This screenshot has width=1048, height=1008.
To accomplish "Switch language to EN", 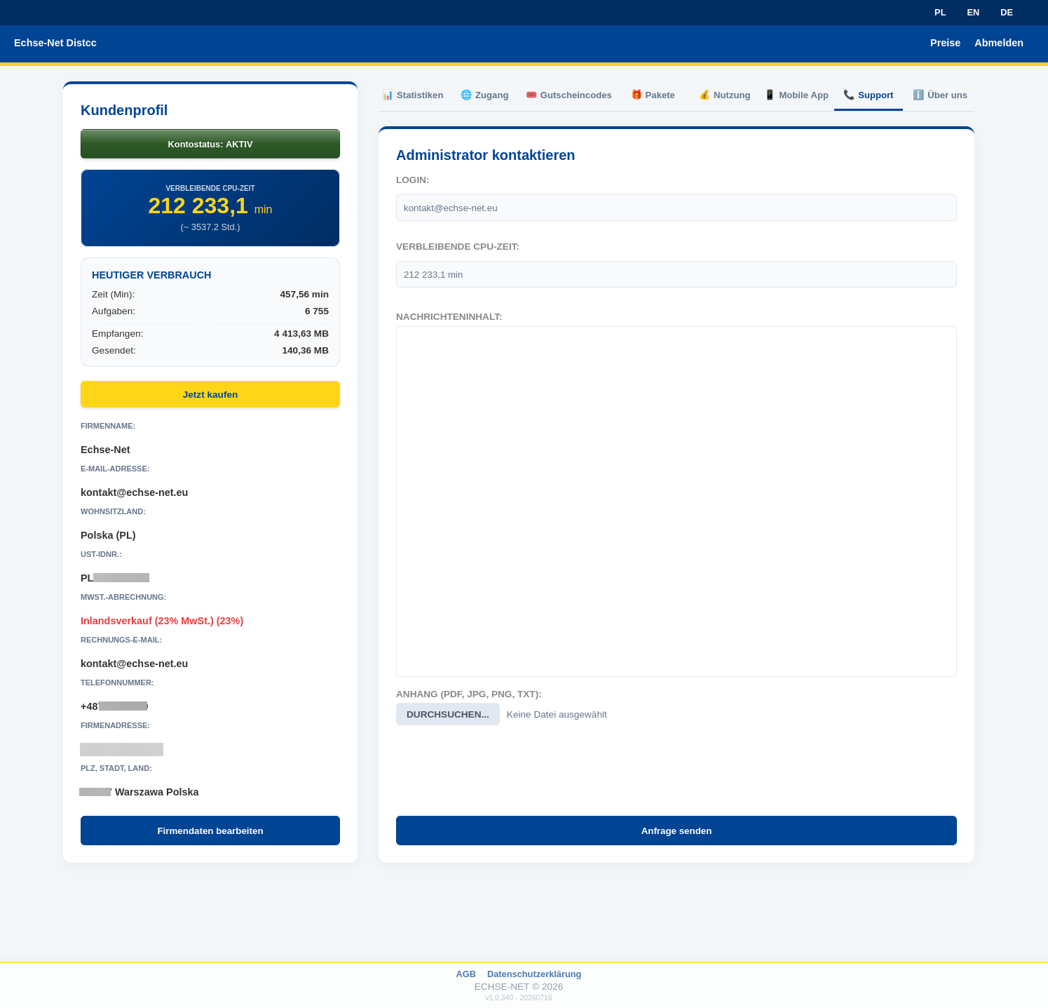I will [973, 13].
